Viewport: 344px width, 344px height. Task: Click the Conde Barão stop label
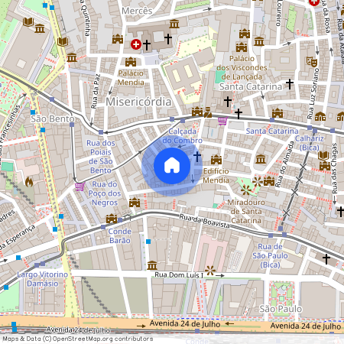coord(120,235)
